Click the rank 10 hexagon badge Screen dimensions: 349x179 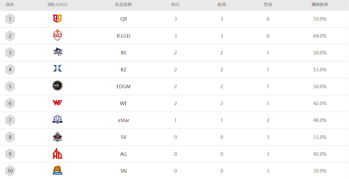click(10, 171)
